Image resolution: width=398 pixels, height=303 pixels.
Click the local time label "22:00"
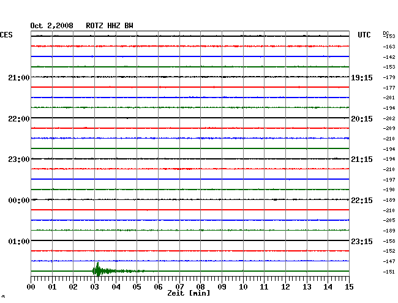coord(19,119)
